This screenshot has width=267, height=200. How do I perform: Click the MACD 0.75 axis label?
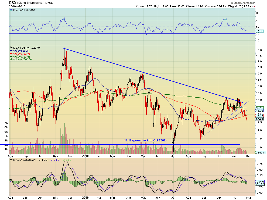(x=259, y=164)
